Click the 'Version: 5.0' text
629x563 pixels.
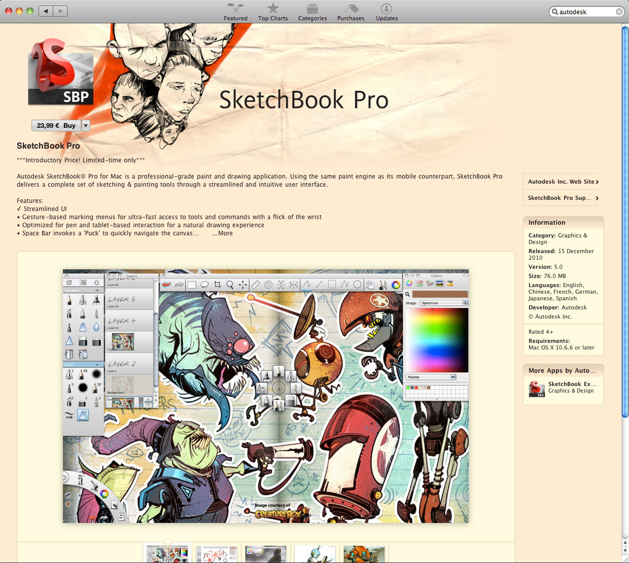(x=545, y=267)
